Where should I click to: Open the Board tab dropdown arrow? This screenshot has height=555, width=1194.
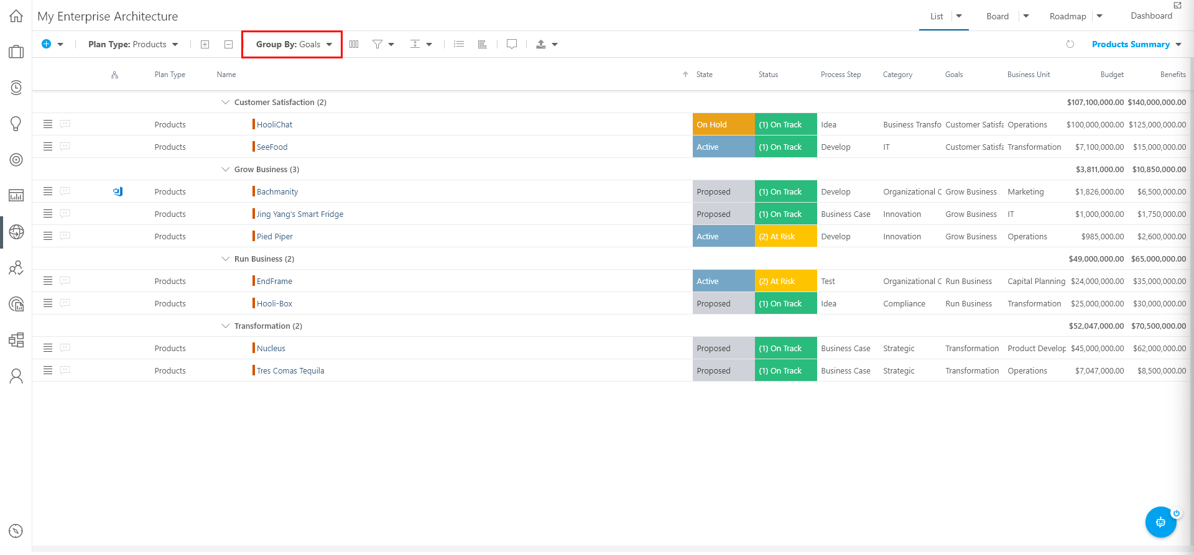click(x=1026, y=16)
